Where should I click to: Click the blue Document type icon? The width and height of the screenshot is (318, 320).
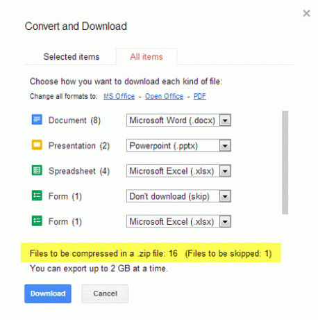click(37, 120)
